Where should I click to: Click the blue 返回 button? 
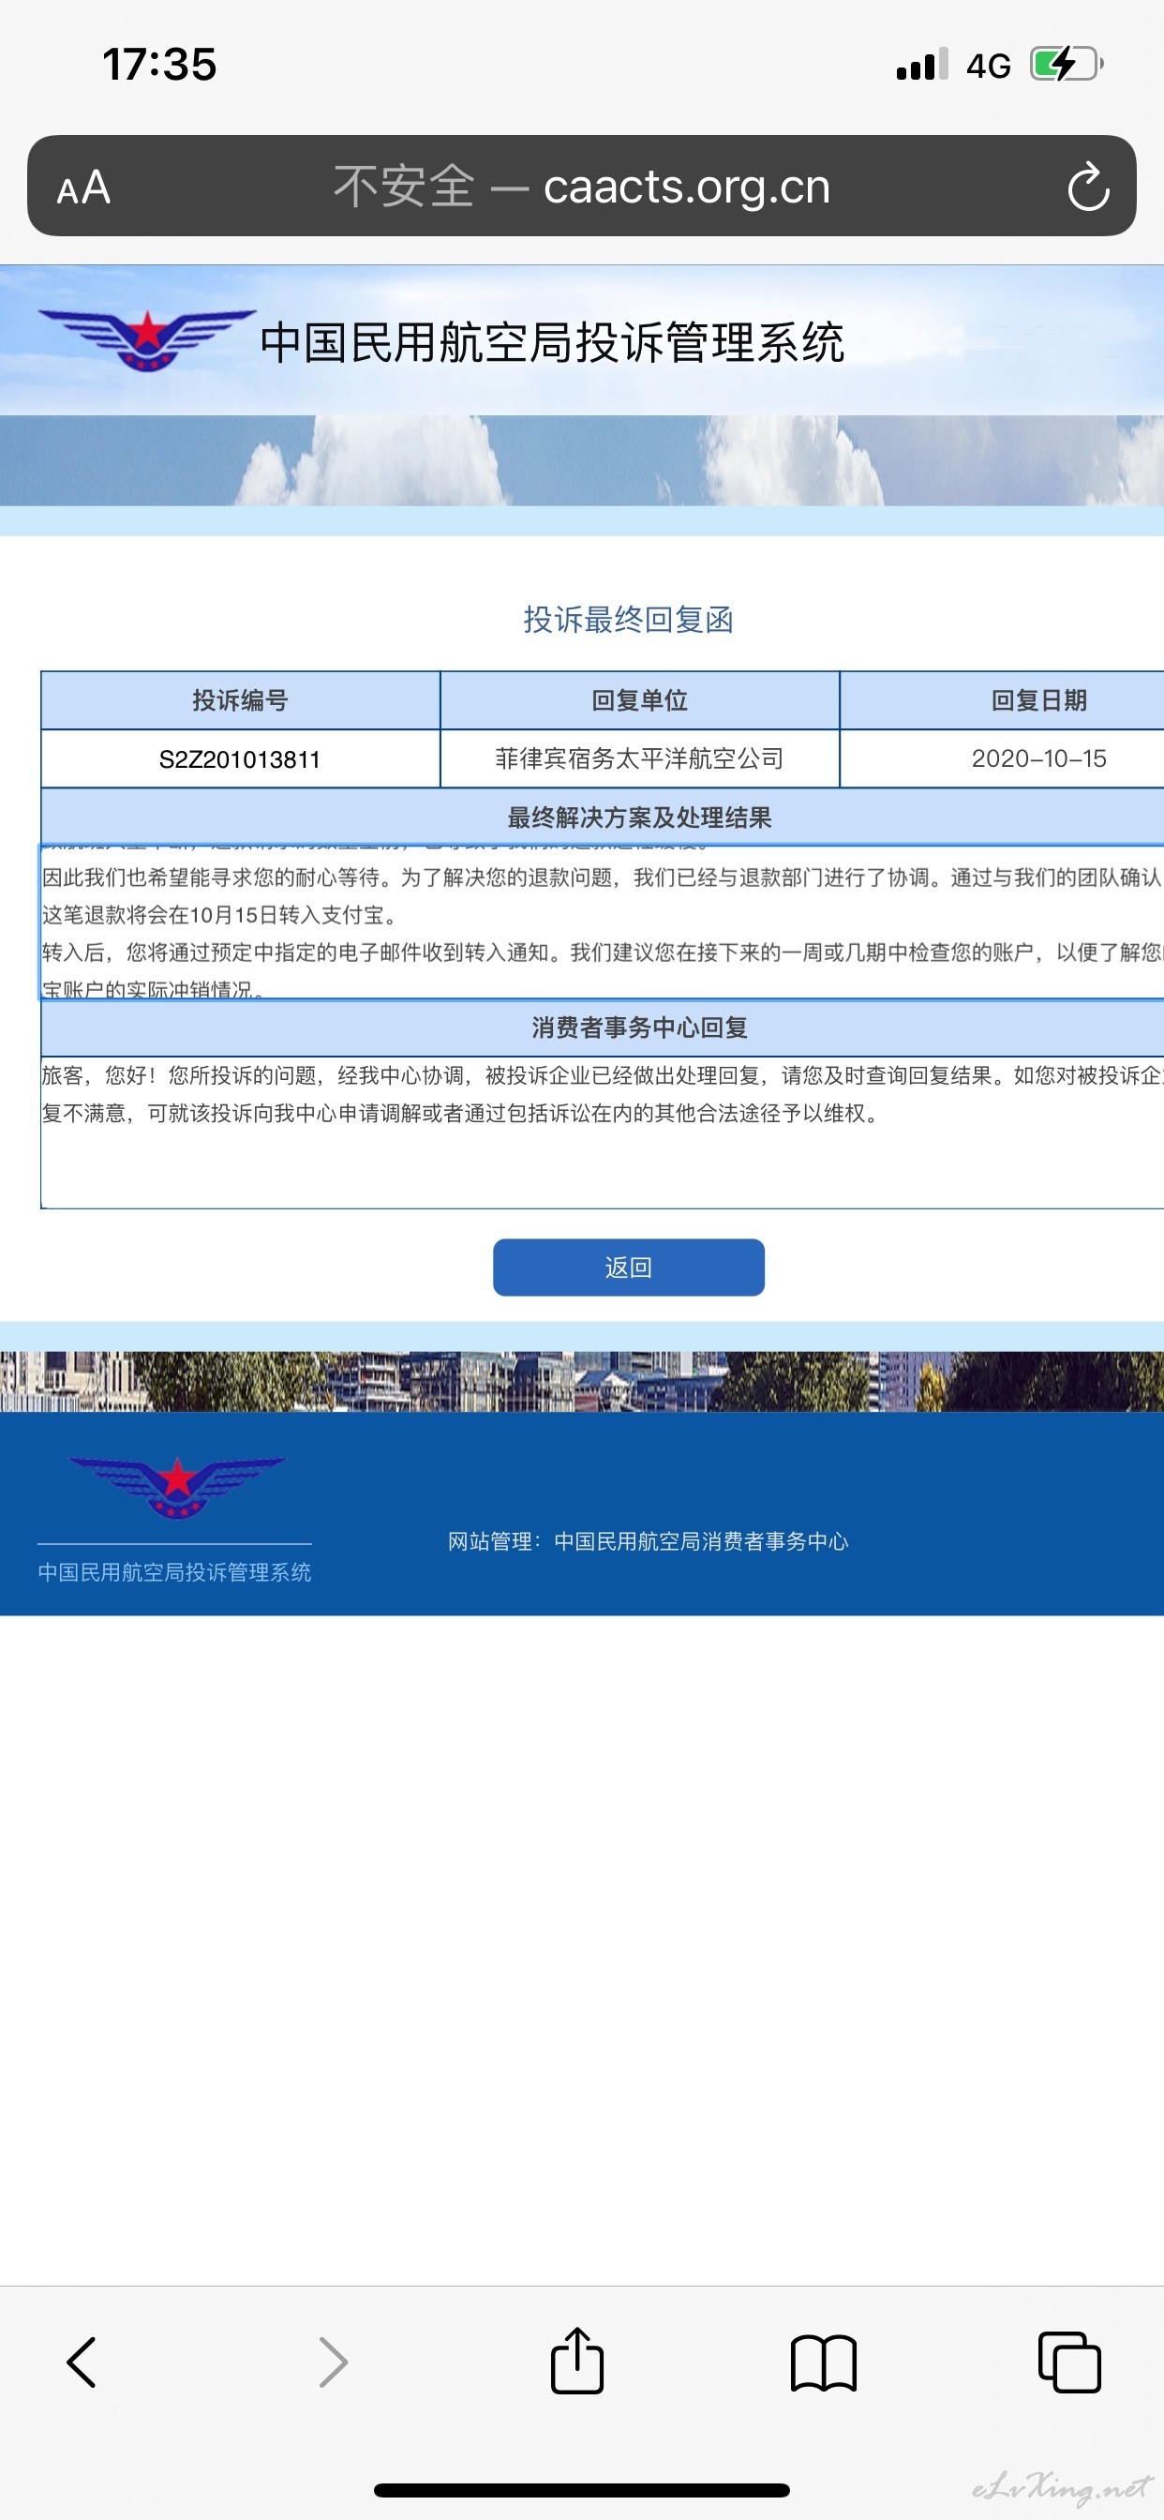point(628,1267)
